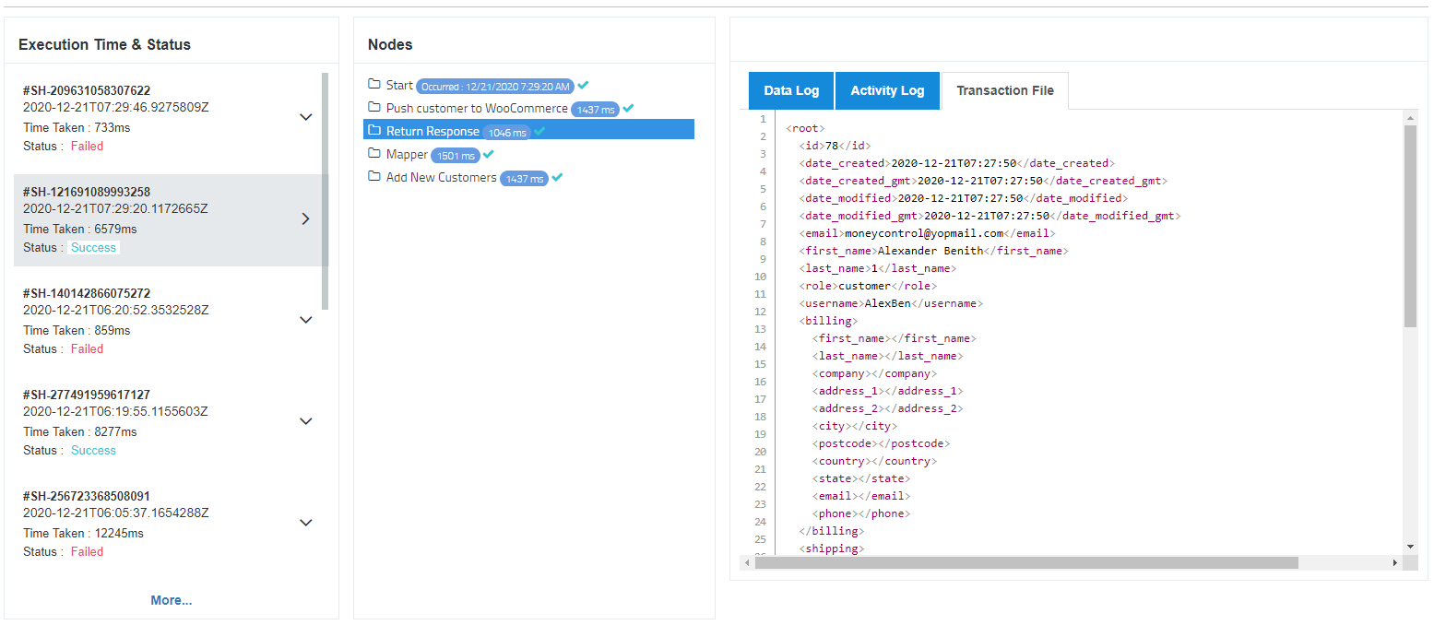Expand execution #SH-140142866075272 chevron

point(306,320)
